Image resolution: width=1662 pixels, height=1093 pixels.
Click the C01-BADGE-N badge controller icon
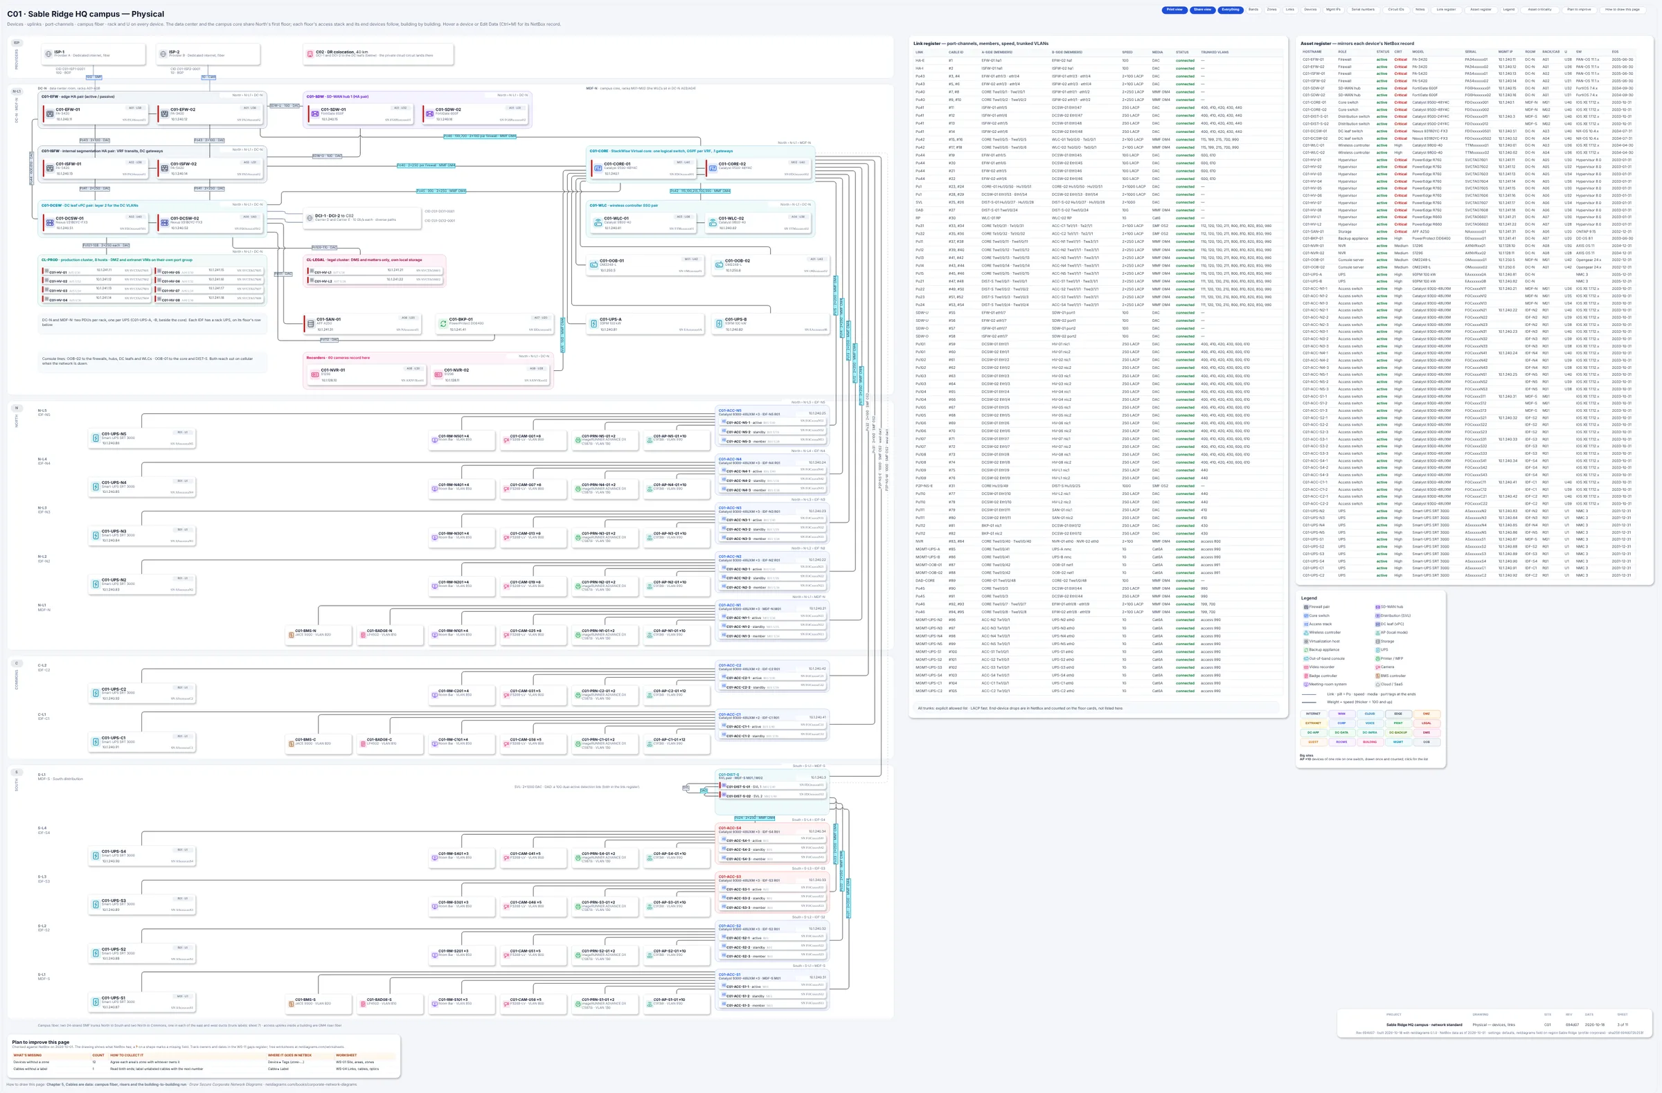pos(362,634)
